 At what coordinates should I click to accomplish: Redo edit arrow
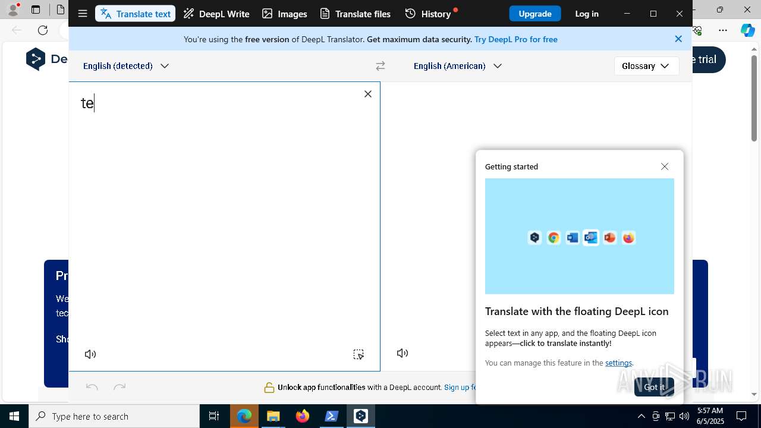[120, 387]
